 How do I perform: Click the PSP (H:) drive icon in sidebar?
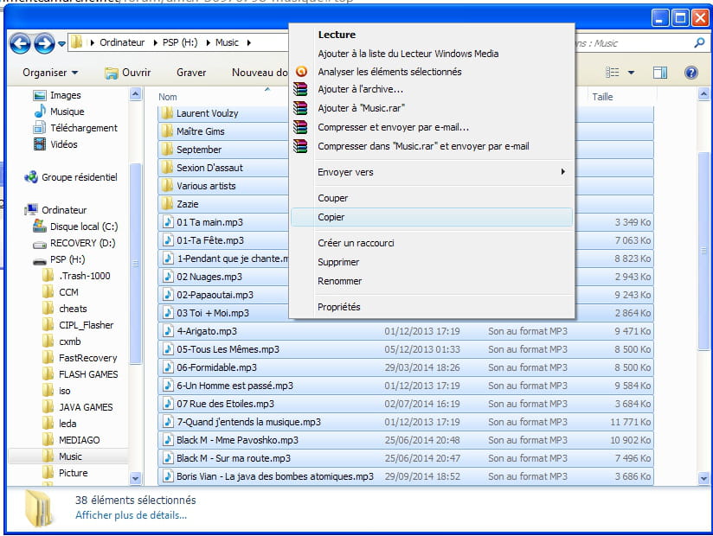coord(40,261)
